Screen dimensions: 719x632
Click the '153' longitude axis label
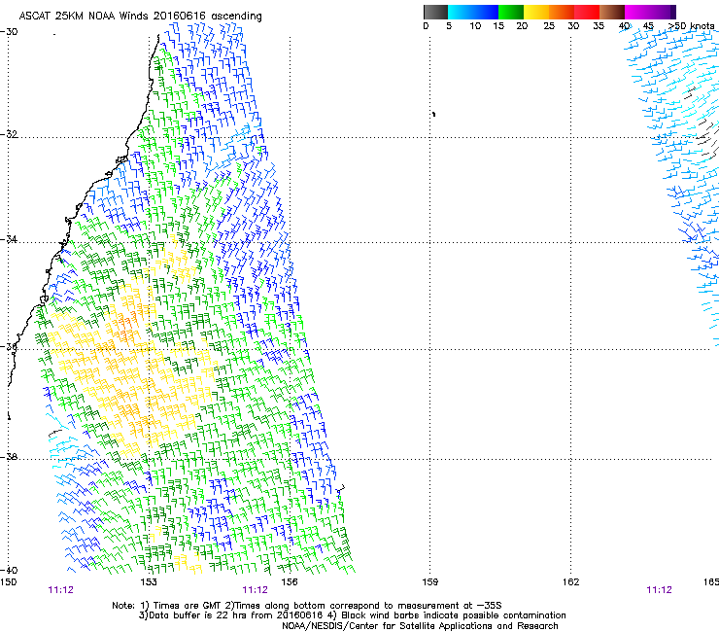pyautogui.click(x=149, y=582)
